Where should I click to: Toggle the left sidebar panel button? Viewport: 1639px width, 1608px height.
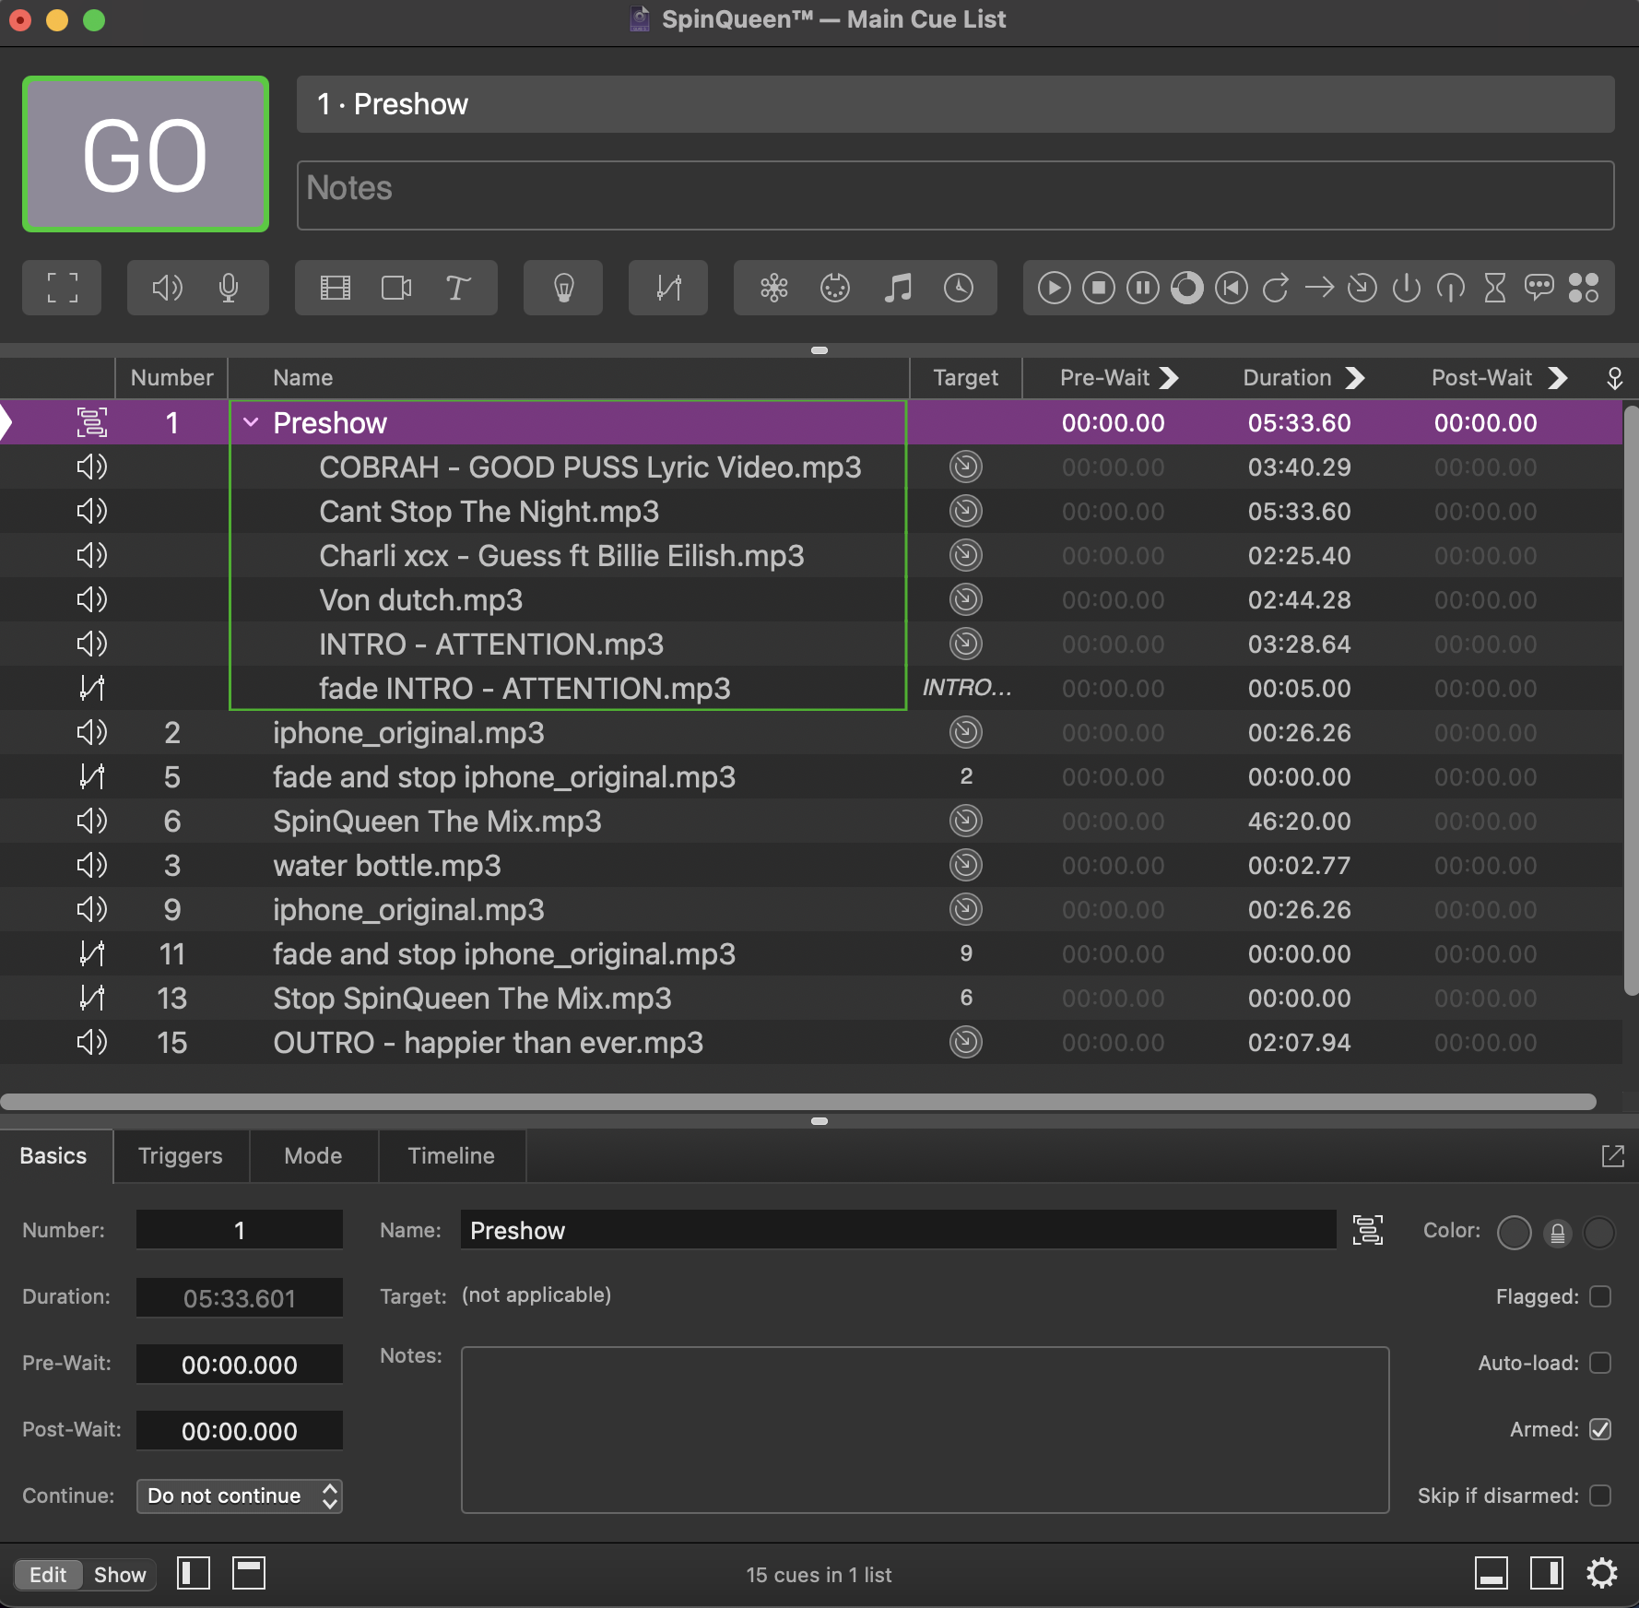tap(194, 1573)
